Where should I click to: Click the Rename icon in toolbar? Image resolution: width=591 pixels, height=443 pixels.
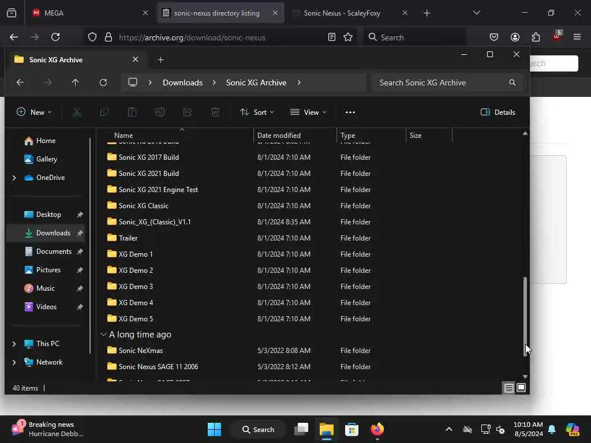[160, 112]
